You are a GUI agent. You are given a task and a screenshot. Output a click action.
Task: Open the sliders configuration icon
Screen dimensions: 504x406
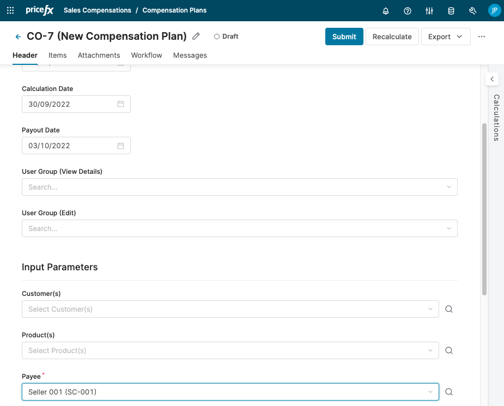point(429,10)
